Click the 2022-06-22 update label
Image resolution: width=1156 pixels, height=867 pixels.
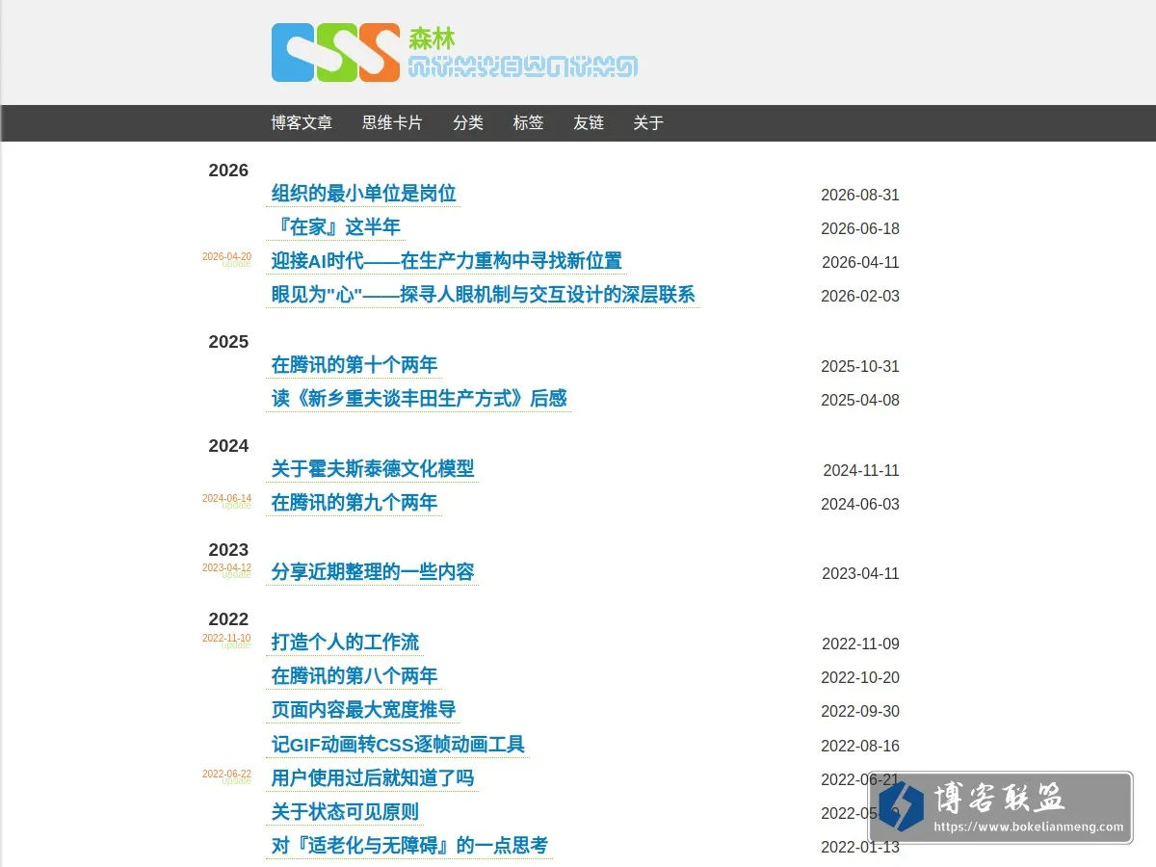[226, 775]
